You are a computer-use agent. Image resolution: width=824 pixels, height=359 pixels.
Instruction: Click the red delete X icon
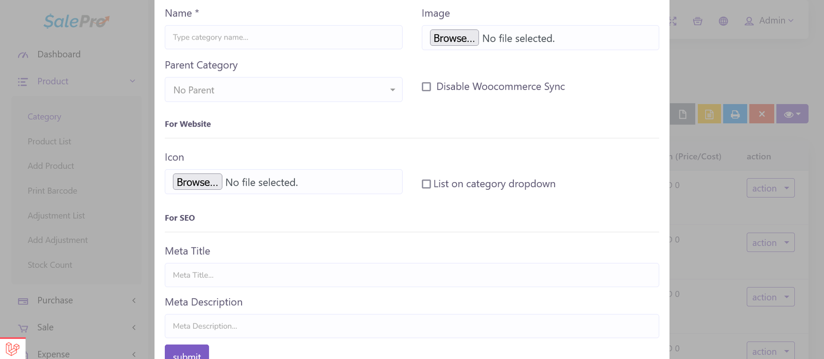pyautogui.click(x=762, y=114)
